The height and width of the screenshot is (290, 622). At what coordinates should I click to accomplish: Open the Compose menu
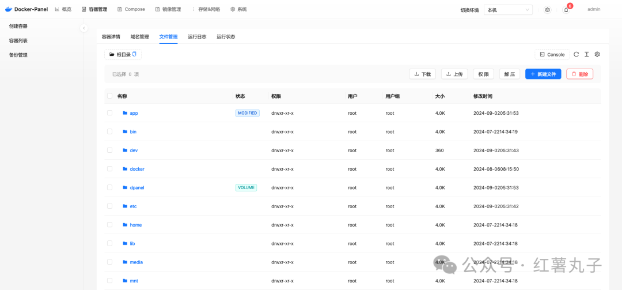131,9
